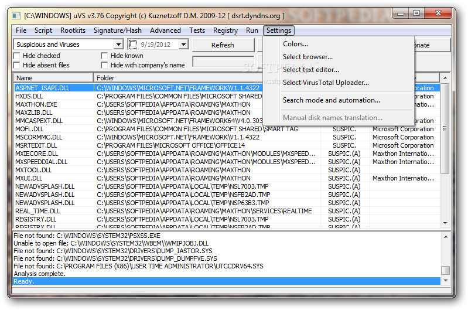The image size is (468, 310).
Task: Click file list scrollbar up arrow
Action: (445, 78)
